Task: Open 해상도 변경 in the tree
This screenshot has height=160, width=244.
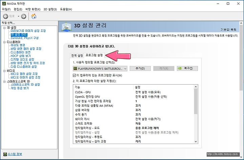Action: point(18,45)
